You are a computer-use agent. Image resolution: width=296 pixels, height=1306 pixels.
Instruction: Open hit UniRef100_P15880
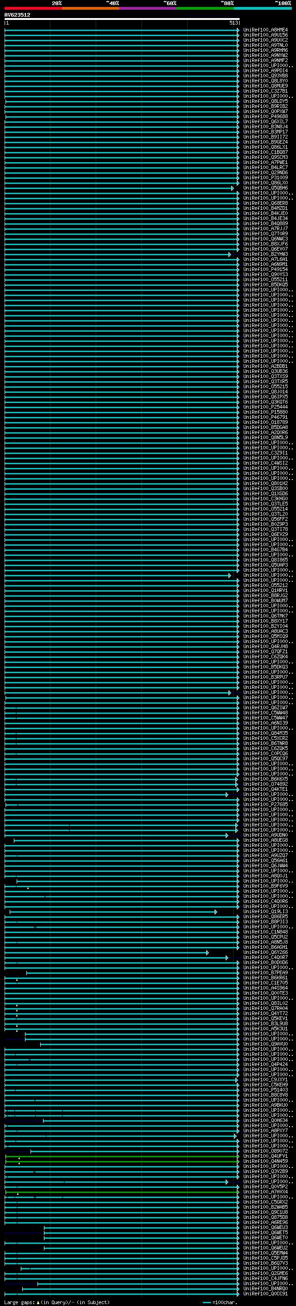click(x=265, y=412)
